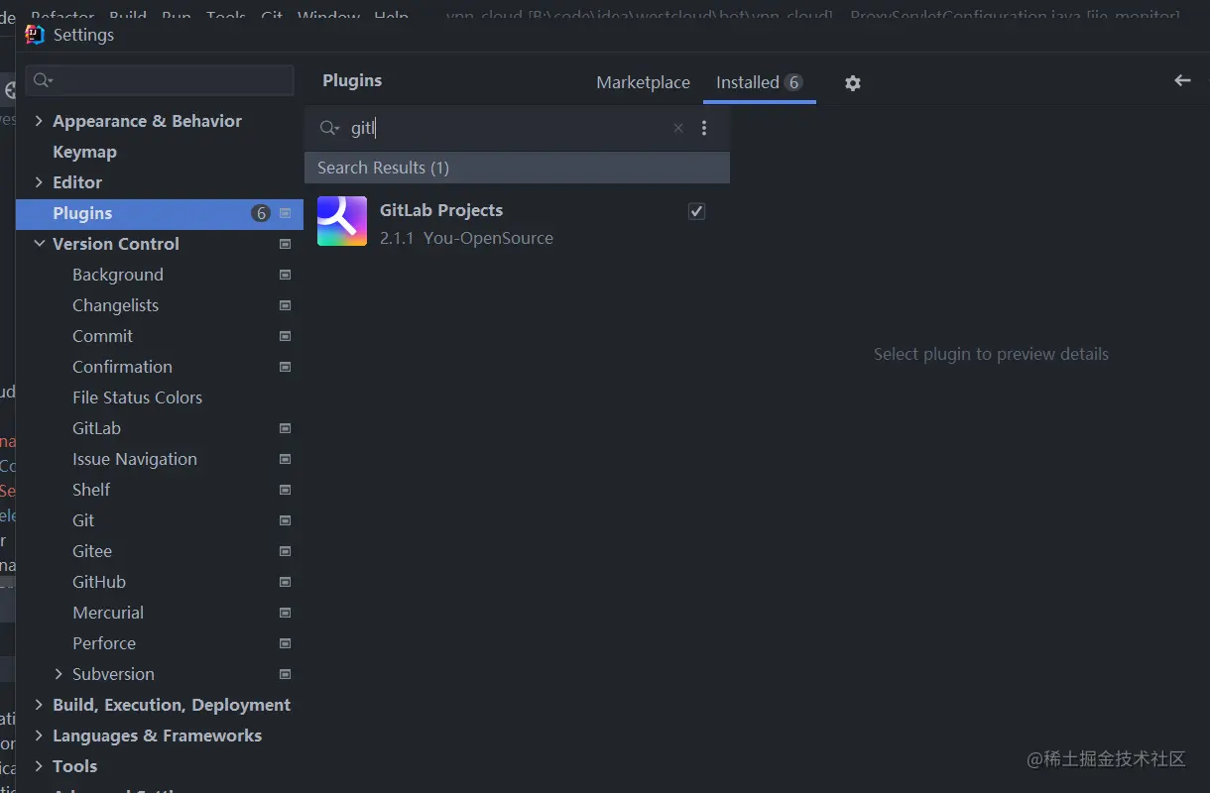Click the search history magnifier in plugin search
Screen dimensions: 1210x793
pyautogui.click(x=328, y=128)
